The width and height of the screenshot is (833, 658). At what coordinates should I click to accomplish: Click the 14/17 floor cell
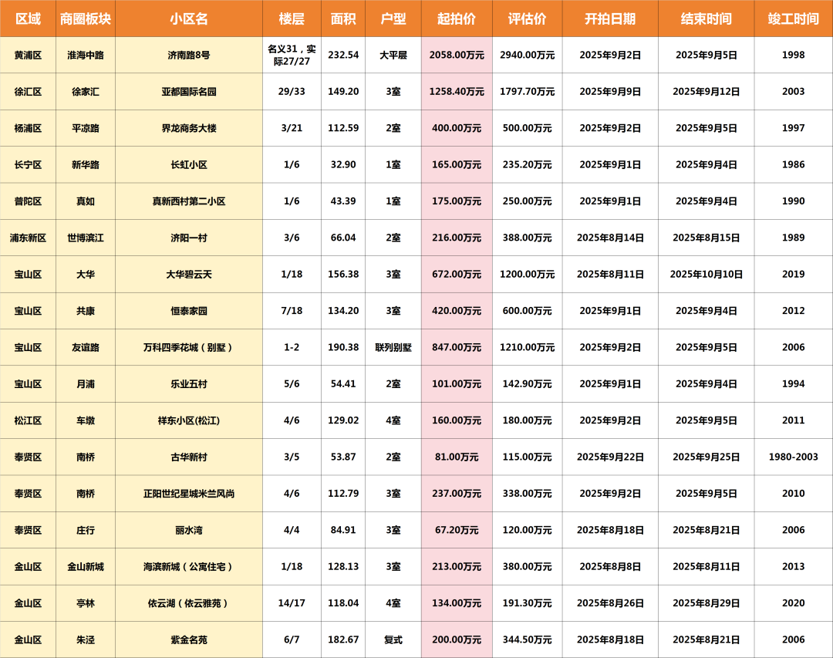point(292,603)
